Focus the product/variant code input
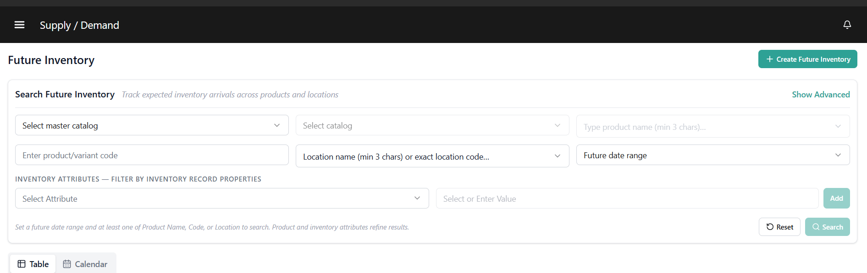This screenshot has height=273, width=867. pyautogui.click(x=152, y=155)
